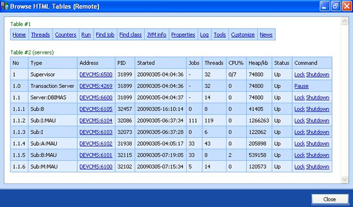Open the Log link
353x207 pixels.
(x=204, y=35)
